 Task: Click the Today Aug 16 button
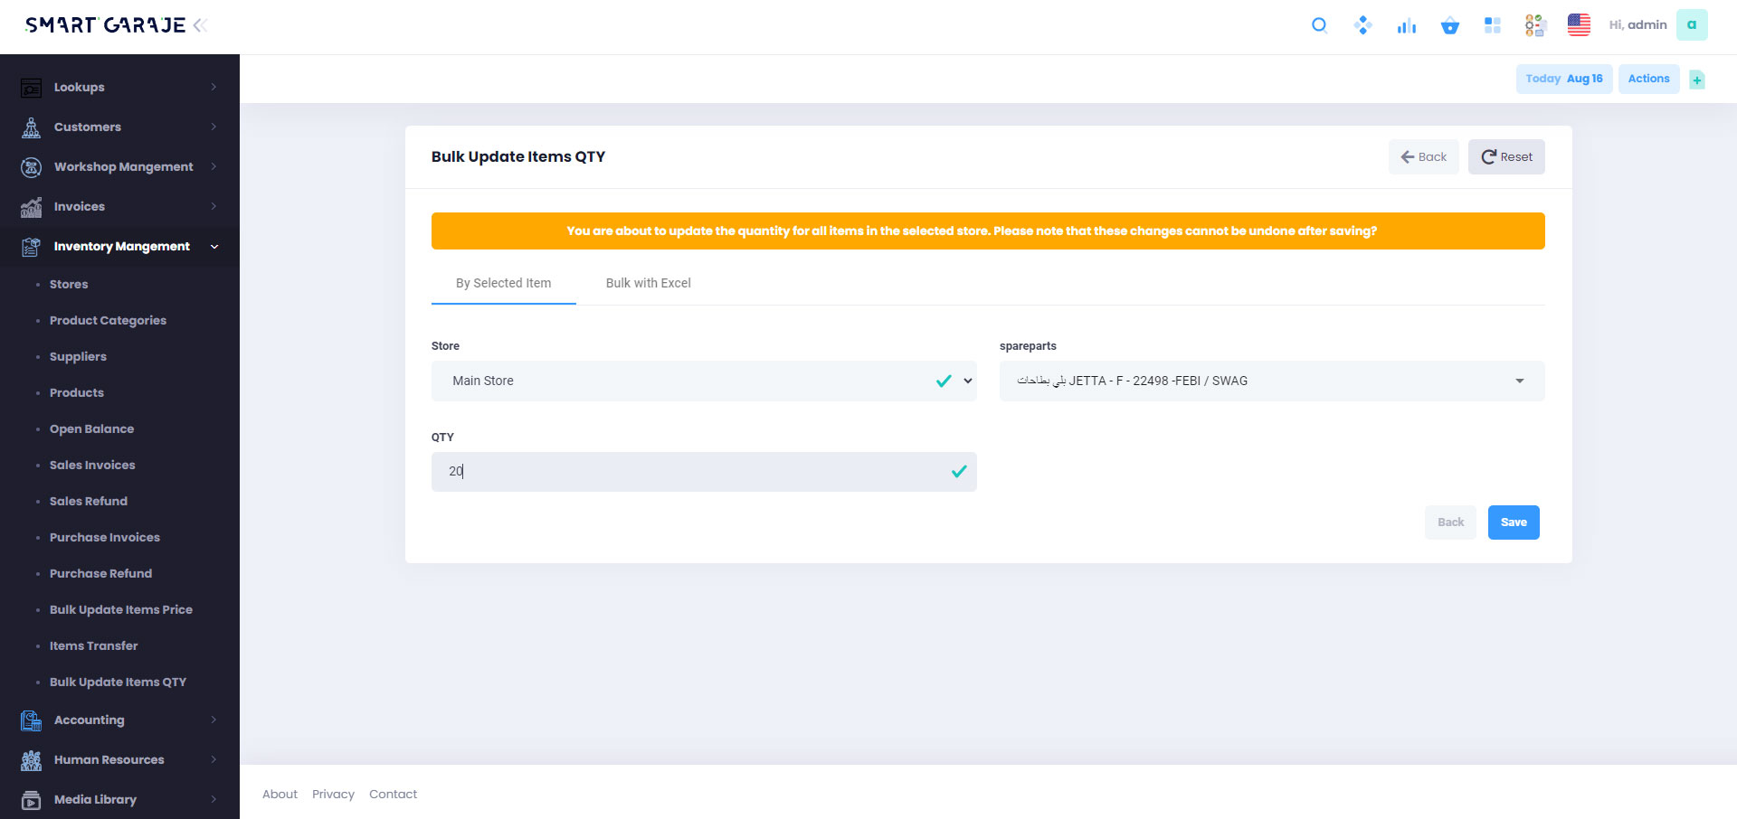(1564, 79)
